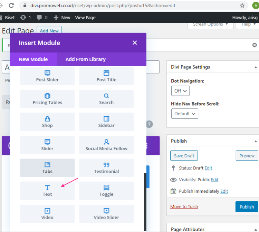259x232 pixels.
Task: Edit the Public visibility setting
Action: pyautogui.click(x=214, y=180)
